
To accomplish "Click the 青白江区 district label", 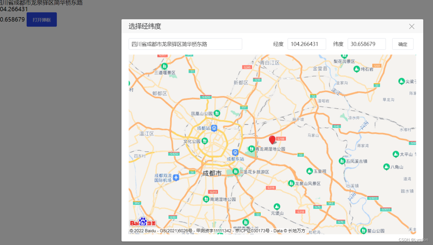I will 270,63.
